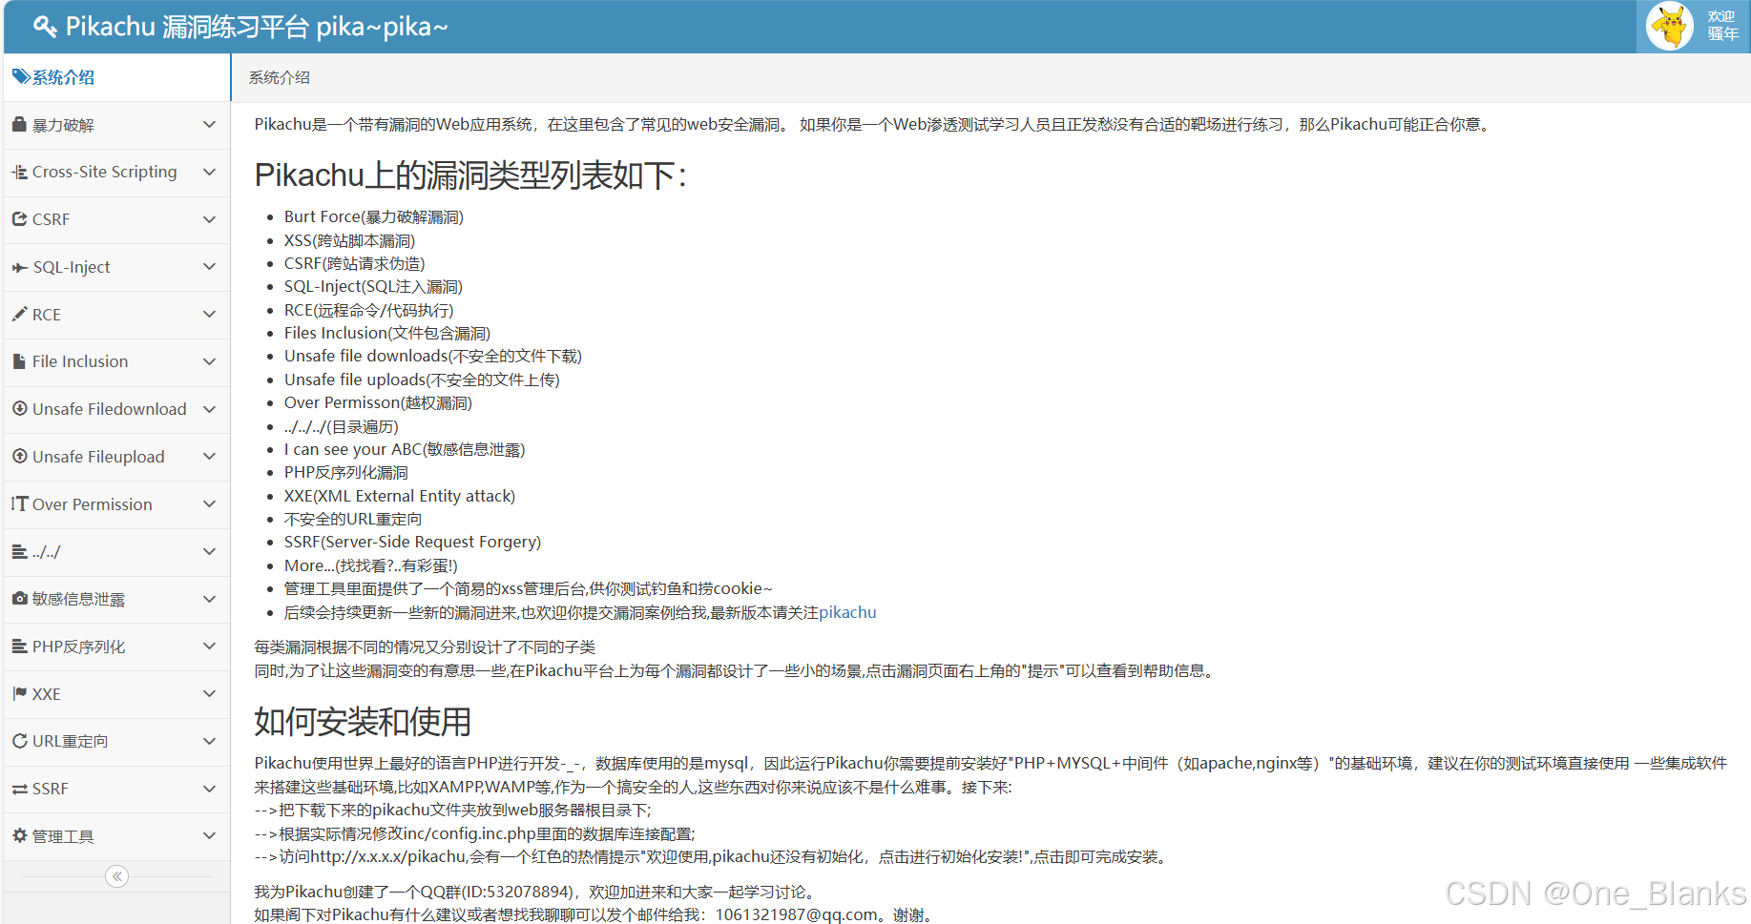
Task: Click the Unsafe Fileupload upload icon
Action: pos(19,456)
